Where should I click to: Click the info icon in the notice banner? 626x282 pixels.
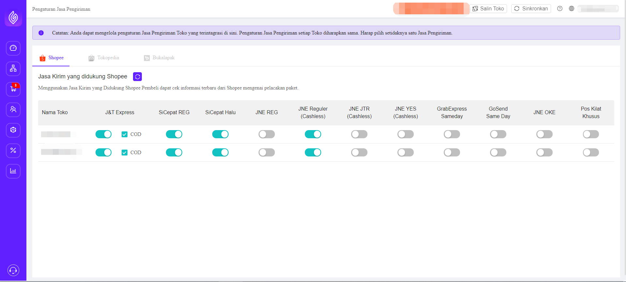(x=41, y=33)
